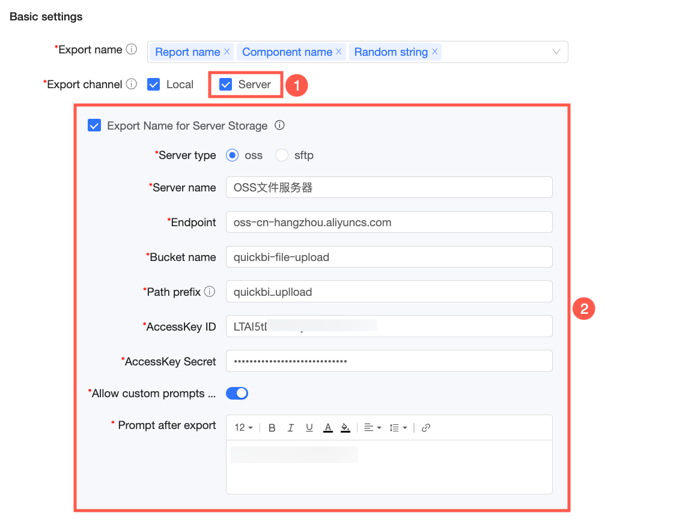
Task: Show info for Export Name for Server Storage
Action: (x=279, y=125)
